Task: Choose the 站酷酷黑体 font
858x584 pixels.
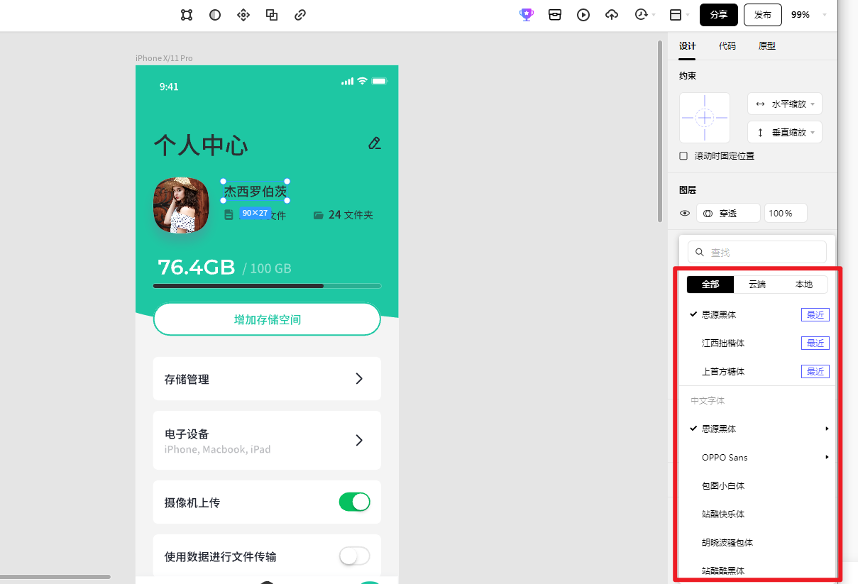Action: (x=757, y=570)
